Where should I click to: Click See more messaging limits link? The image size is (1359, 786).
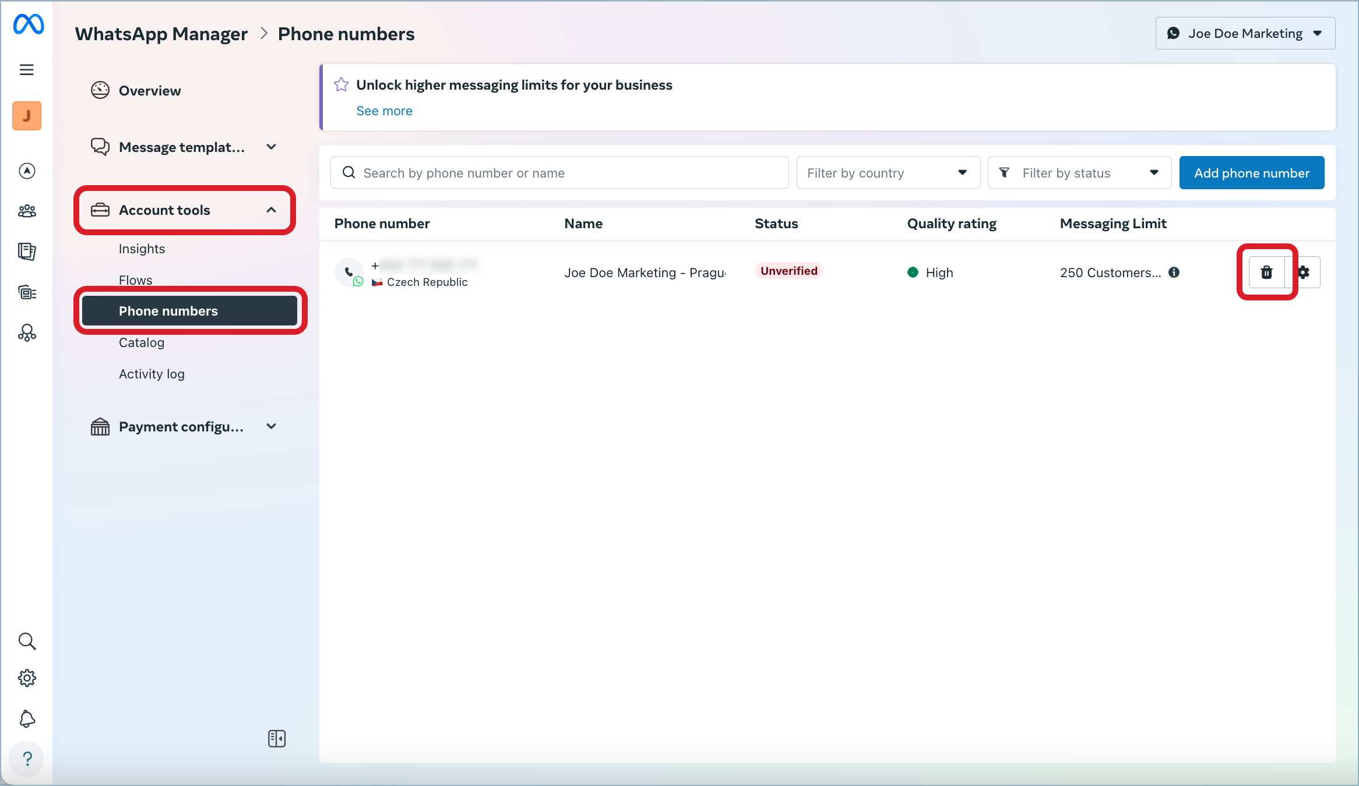click(x=384, y=111)
